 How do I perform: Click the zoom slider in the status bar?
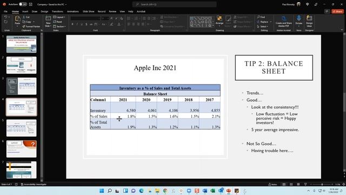pos(322,184)
